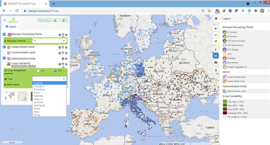Click the BIOPLAT-EU logo

(13, 20)
